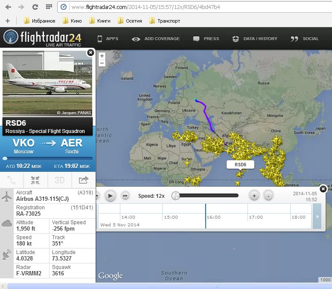Open the Кино bookmarks folder

click(72, 21)
